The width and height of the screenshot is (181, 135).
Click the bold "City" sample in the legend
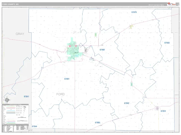coord(25,107)
